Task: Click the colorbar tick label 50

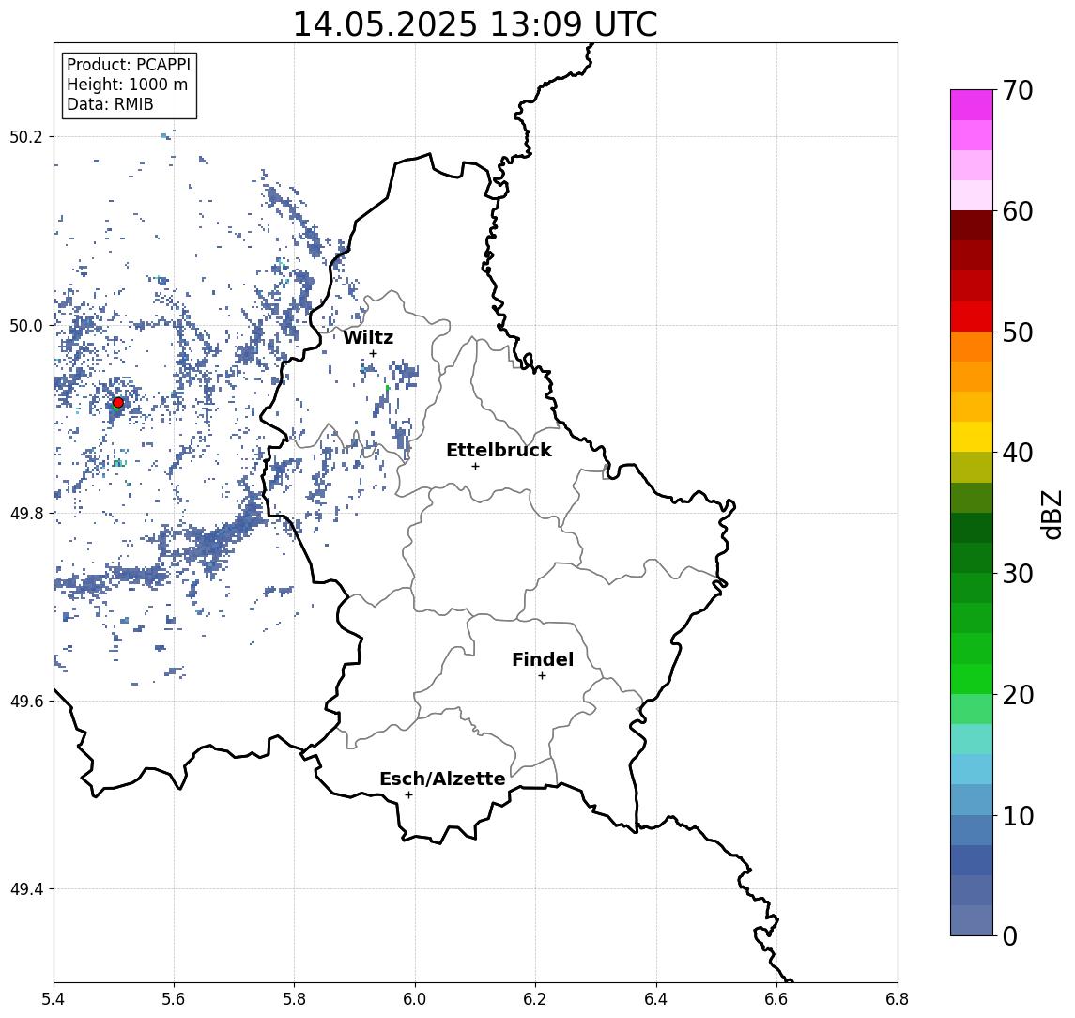Action: coord(1018,332)
